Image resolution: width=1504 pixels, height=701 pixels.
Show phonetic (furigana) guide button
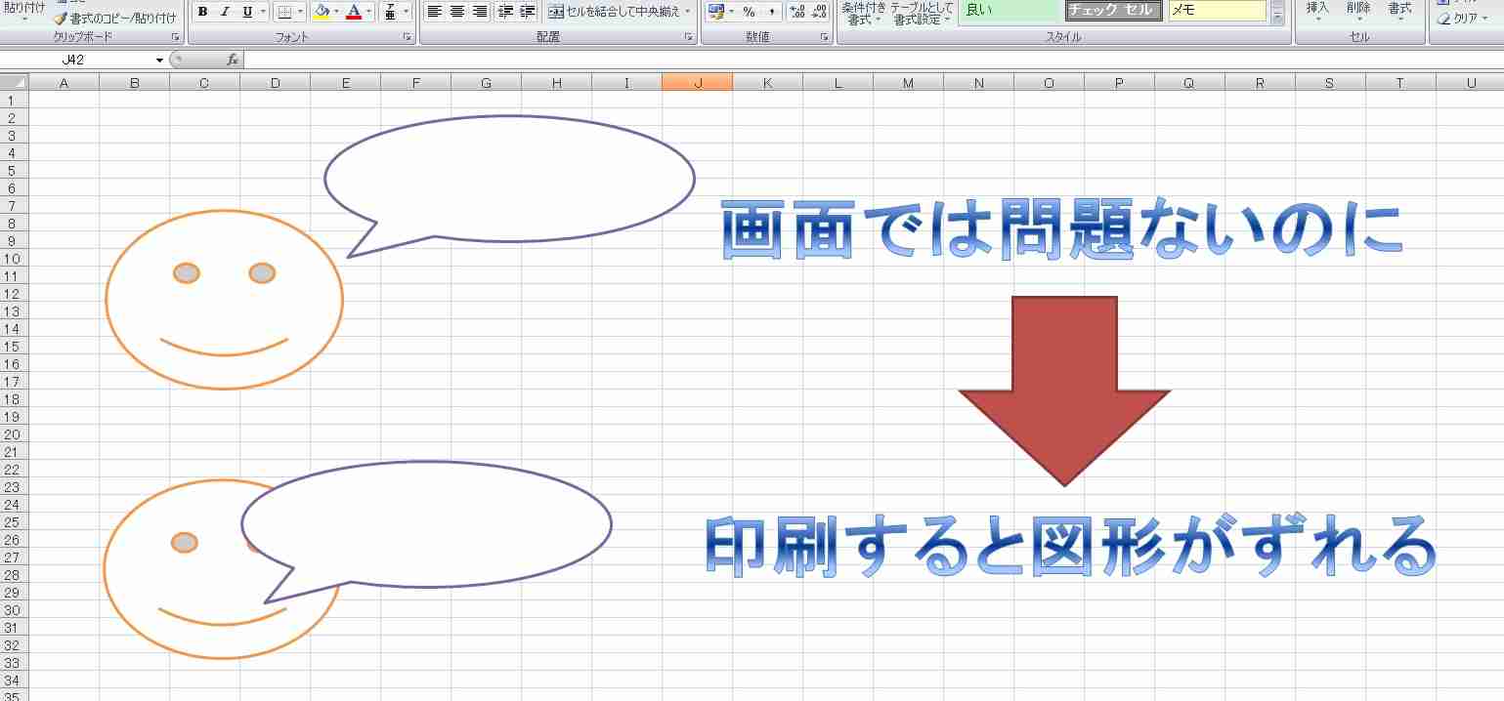point(390,12)
